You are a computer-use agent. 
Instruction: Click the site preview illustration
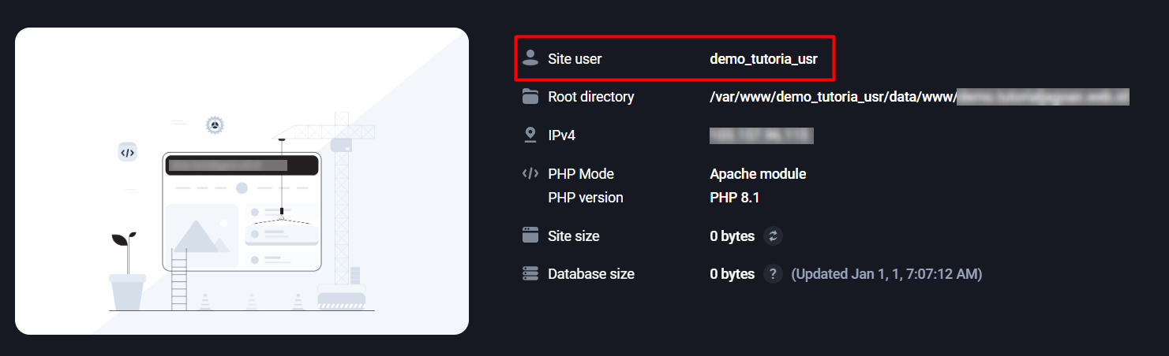point(242,181)
